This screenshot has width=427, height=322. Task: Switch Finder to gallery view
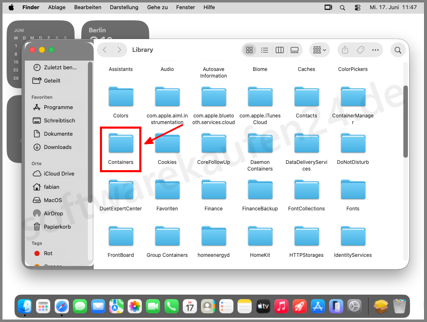click(x=294, y=50)
